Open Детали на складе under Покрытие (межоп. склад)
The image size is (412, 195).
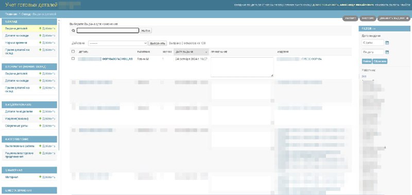point(17,81)
